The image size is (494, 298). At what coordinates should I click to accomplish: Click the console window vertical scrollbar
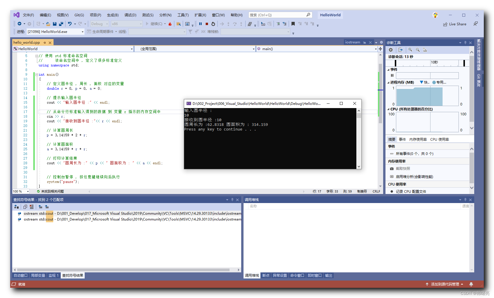(x=359, y=138)
